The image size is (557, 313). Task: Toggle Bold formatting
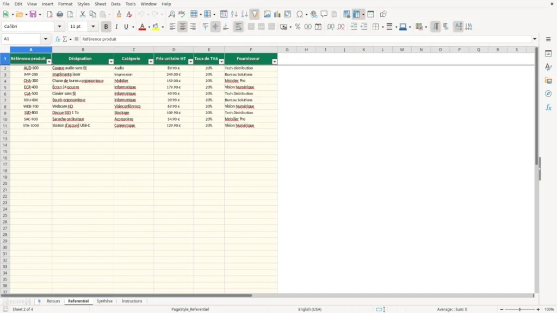click(x=106, y=27)
